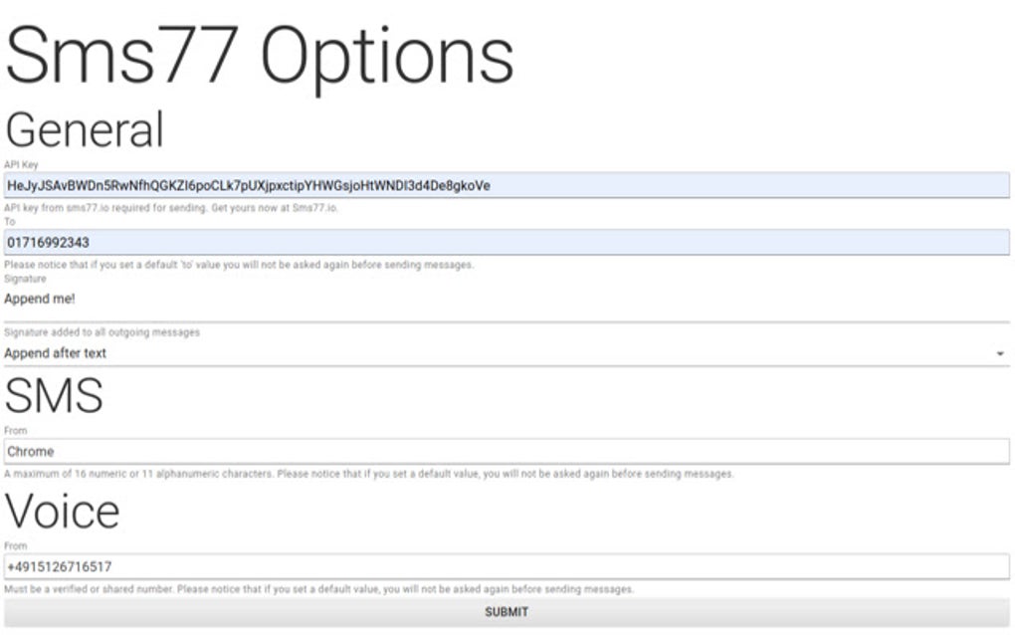Click the hint text below the To field
The height and width of the screenshot is (635, 1015).
tap(239, 265)
